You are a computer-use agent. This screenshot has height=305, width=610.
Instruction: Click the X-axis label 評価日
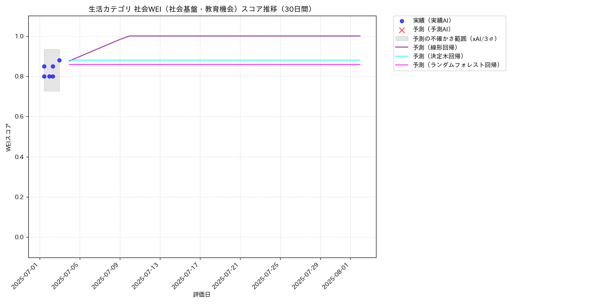202,295
